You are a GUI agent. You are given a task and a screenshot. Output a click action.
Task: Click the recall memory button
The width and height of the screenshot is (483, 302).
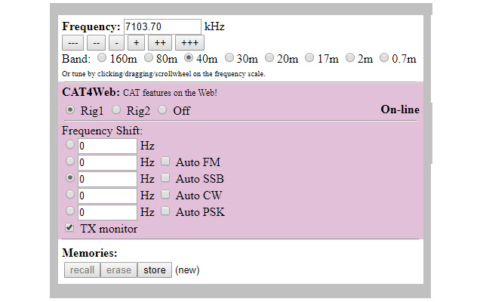(82, 270)
